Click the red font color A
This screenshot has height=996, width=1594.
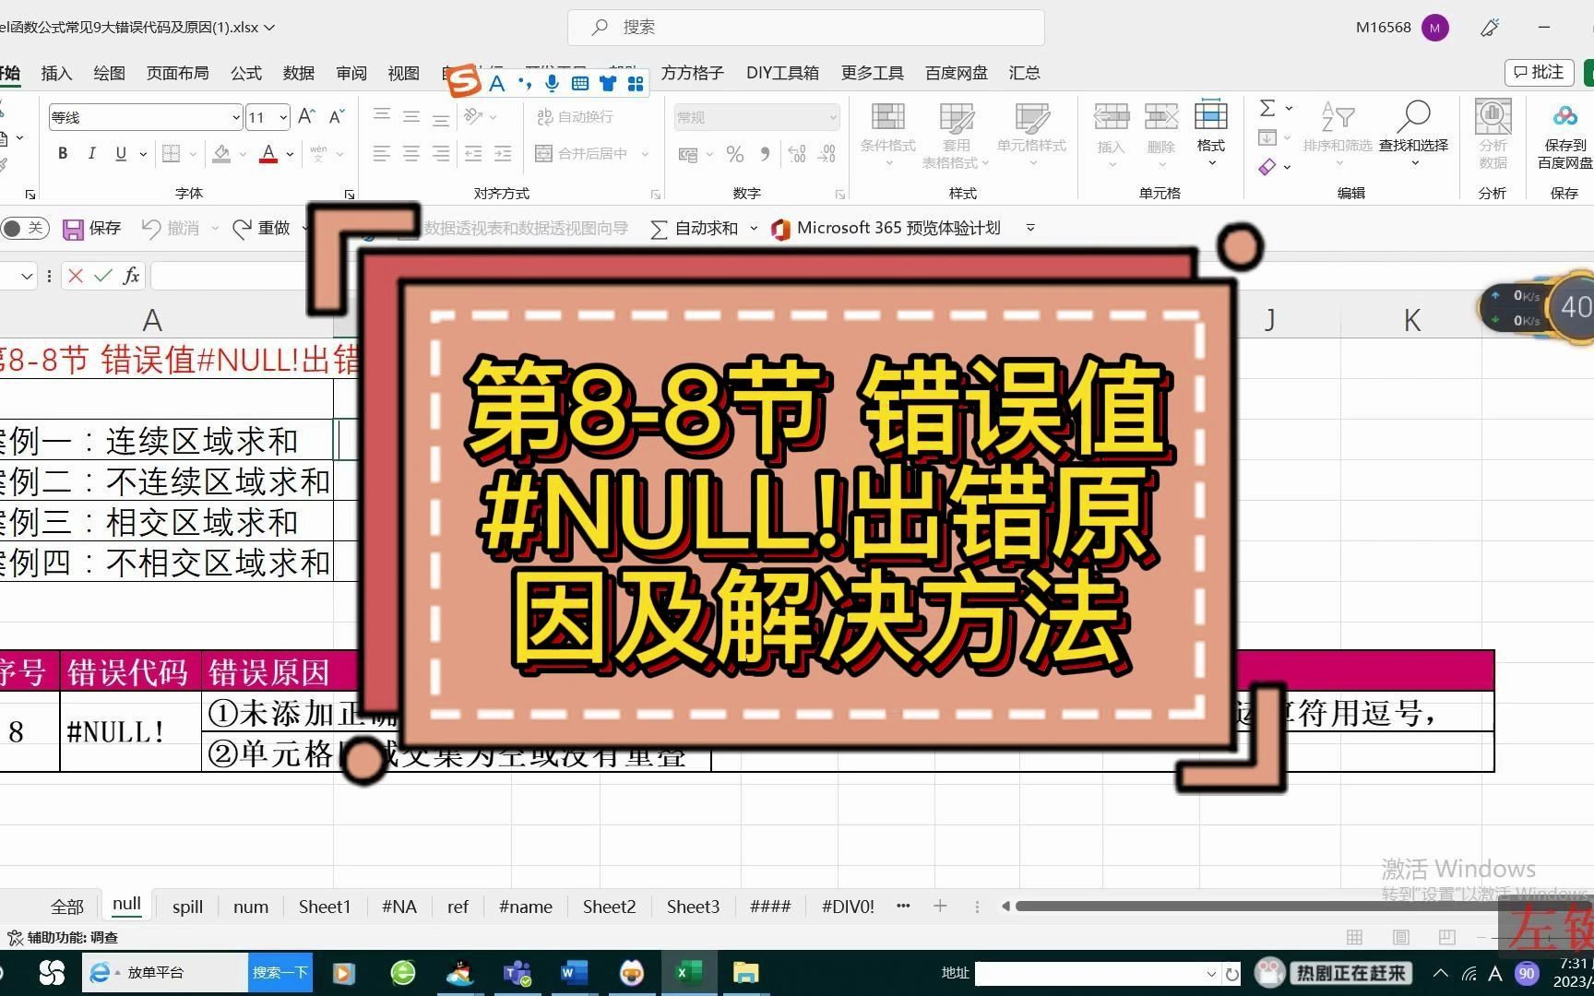[x=268, y=153]
